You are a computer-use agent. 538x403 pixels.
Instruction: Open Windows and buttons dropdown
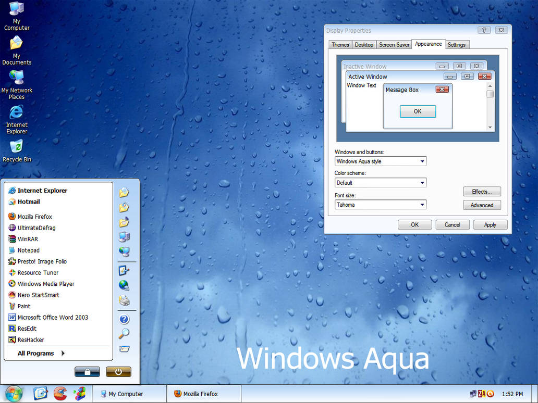tap(381, 161)
